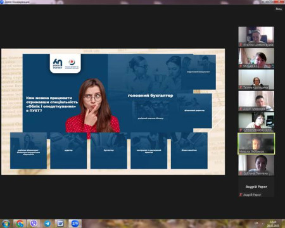Image resolution: width=285 pixels, height=228 pixels.
Task: Click muted mic icon on Світлана's video
Action: click(x=241, y=174)
